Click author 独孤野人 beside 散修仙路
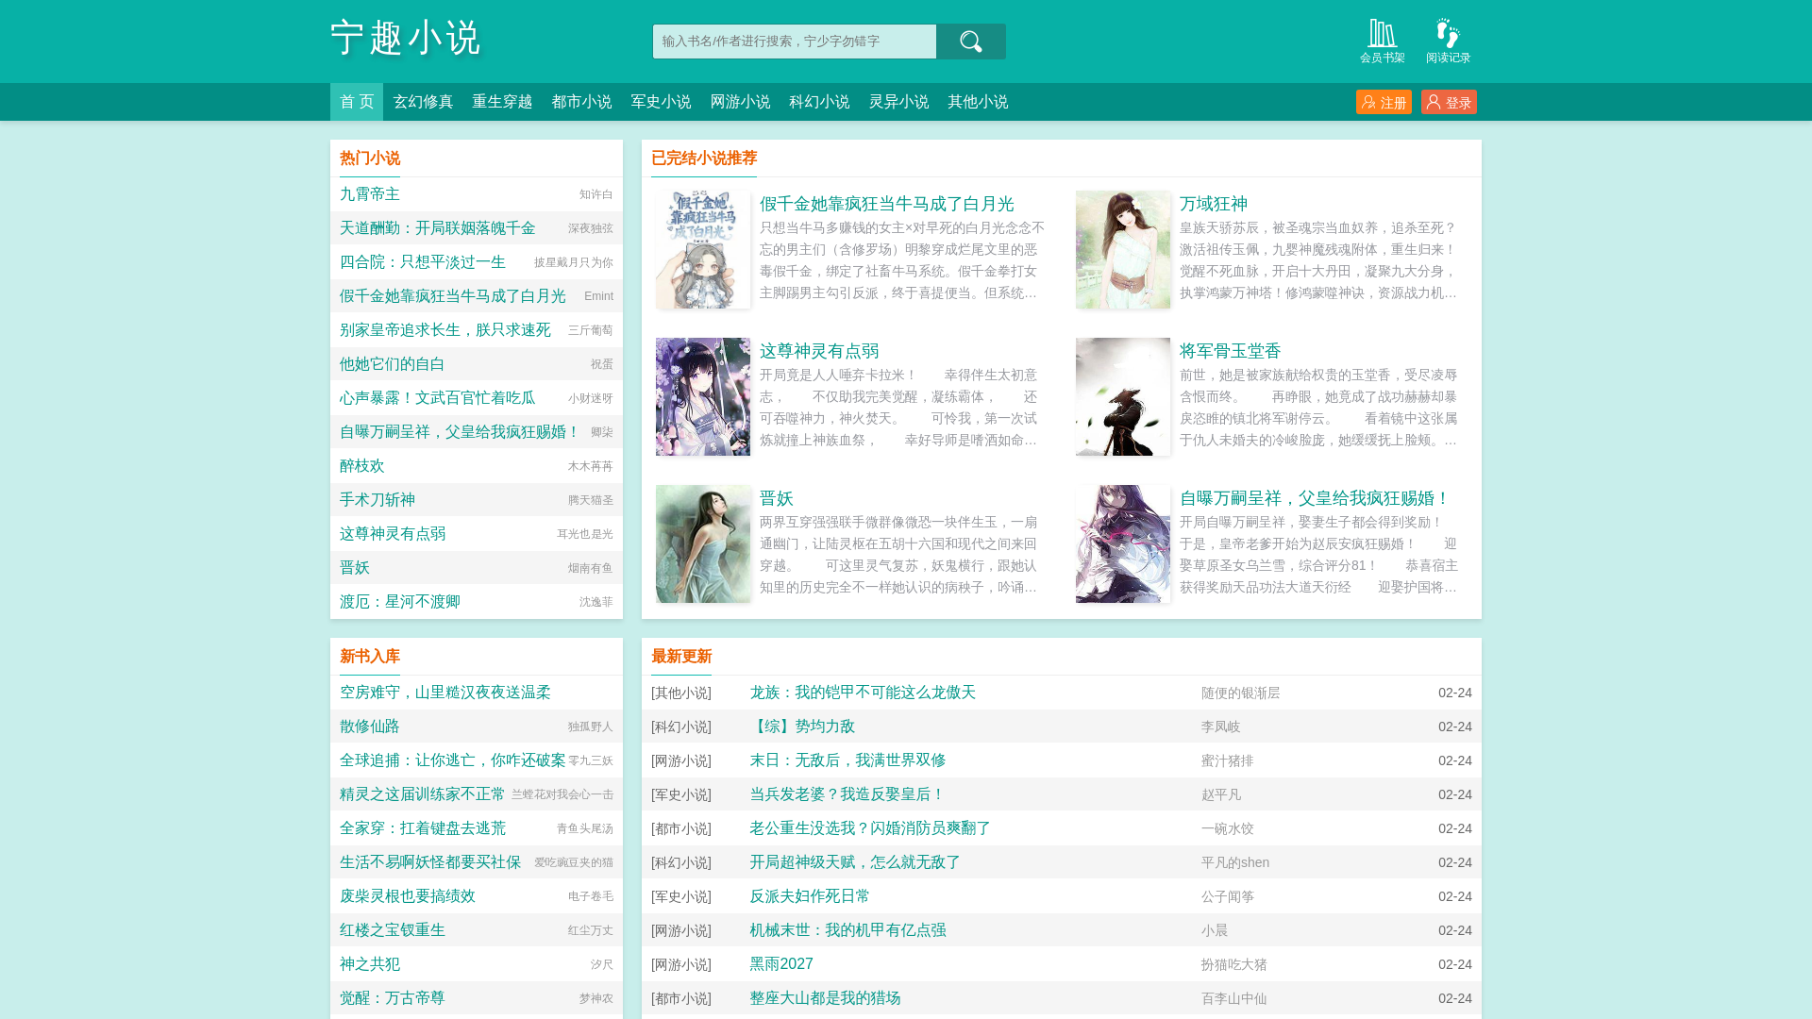The height and width of the screenshot is (1019, 1812). click(x=591, y=727)
